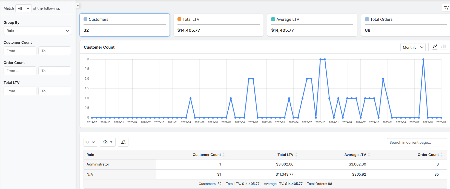Expand the Group By Role dropdown
Image resolution: width=450 pixels, height=189 pixels.
[37, 31]
